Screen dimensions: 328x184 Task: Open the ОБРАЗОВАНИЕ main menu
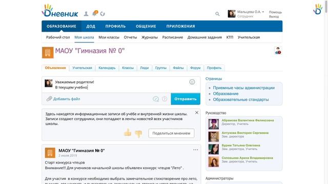[61, 26]
